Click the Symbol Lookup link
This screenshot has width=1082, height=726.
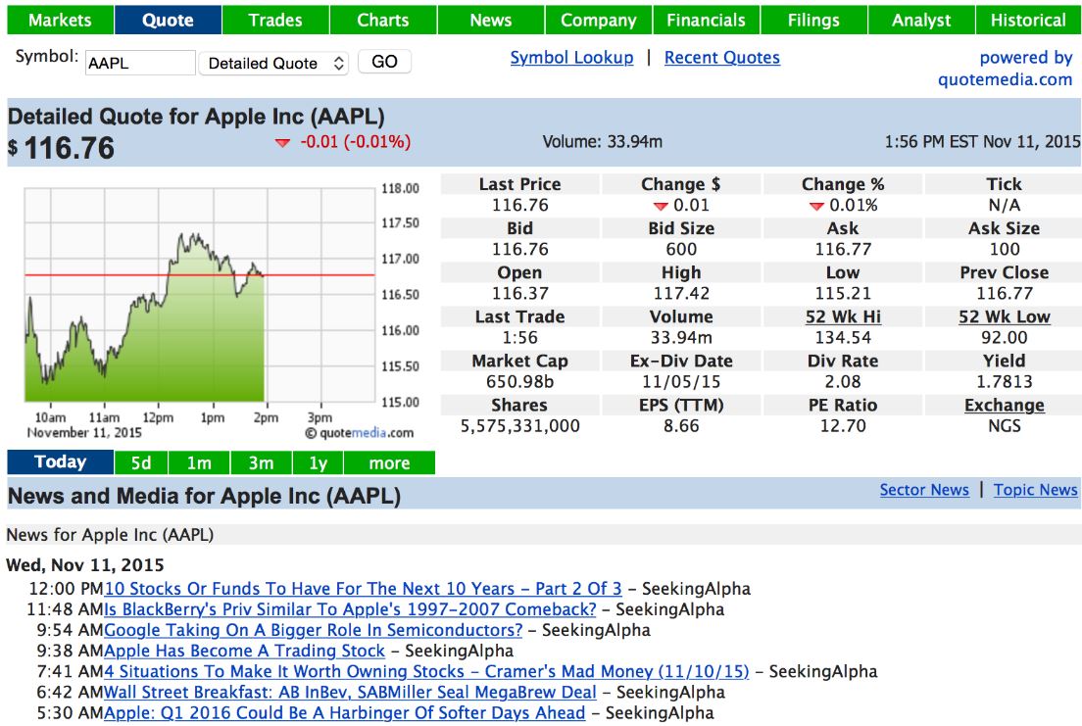571,58
